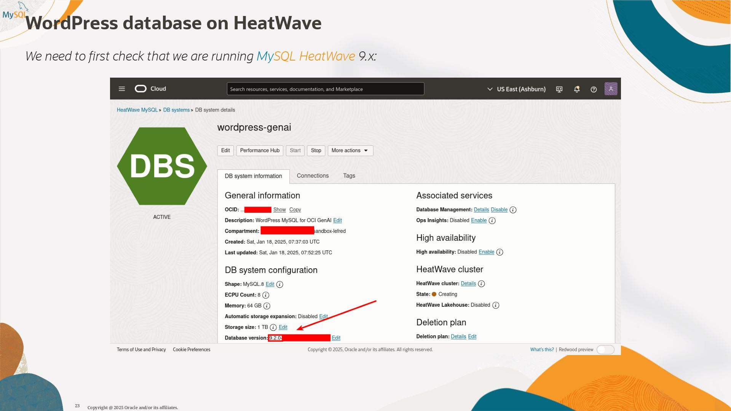731x411 pixels.
Task: Click the Performance Hub button
Action: pos(260,151)
